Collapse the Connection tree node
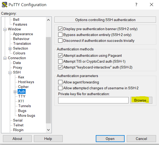This screenshot has width=159, height=145. coord(5,58)
